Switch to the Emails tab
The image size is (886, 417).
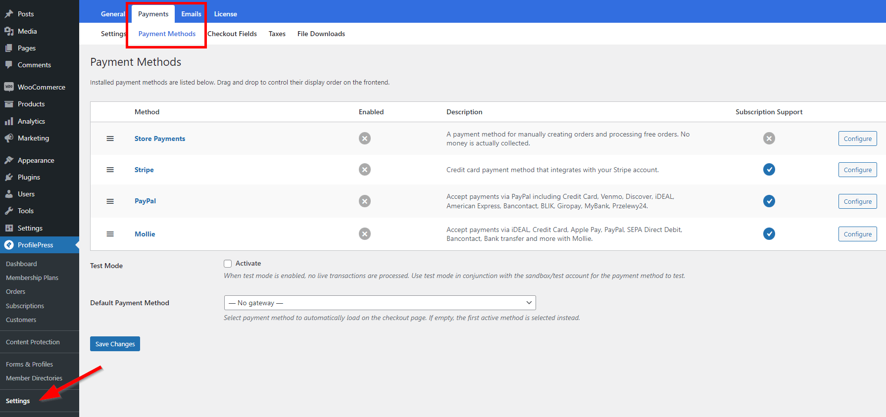click(x=191, y=14)
